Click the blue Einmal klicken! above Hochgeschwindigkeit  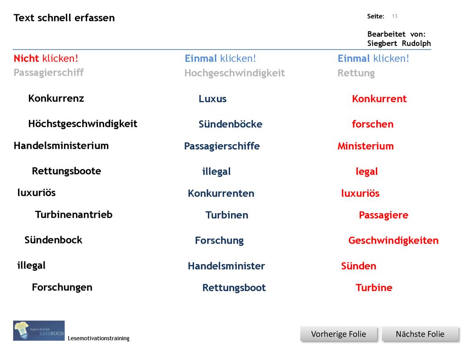(x=220, y=58)
